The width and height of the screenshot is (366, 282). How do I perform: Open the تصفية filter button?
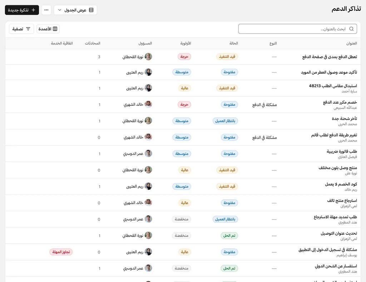tap(21, 29)
